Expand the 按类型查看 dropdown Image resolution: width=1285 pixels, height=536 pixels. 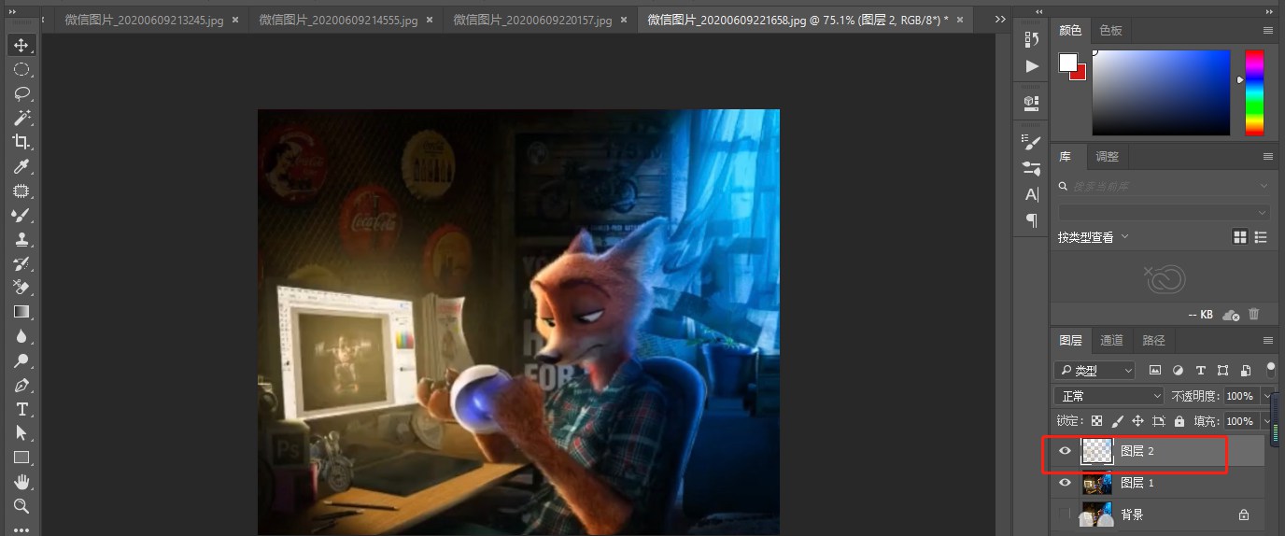[x=1094, y=237]
